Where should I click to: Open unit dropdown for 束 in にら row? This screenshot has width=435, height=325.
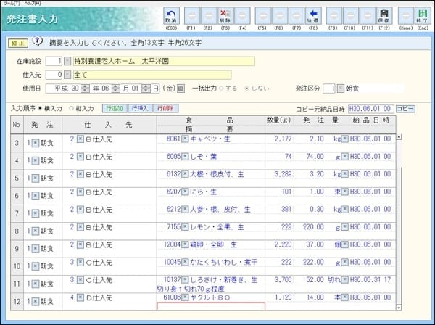tap(345, 192)
